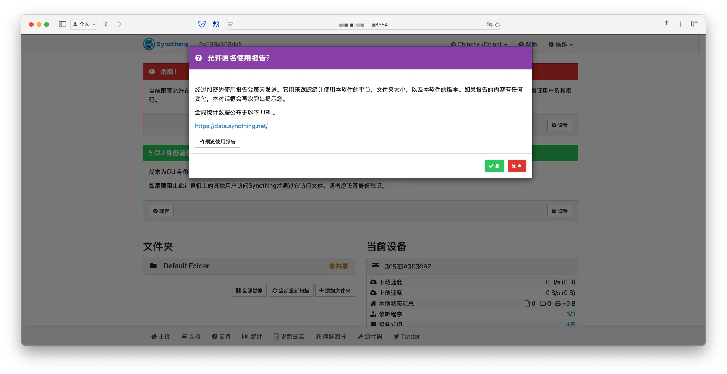
Task: Pause all folders with 全部暂停
Action: coord(249,290)
